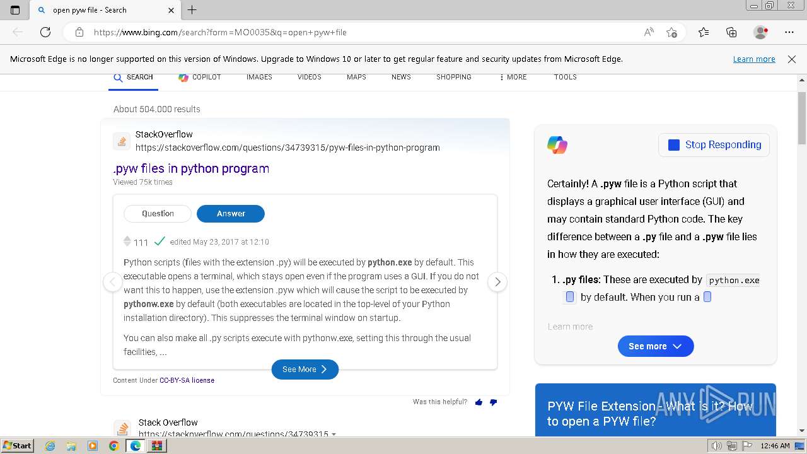This screenshot has height=454, width=807.
Task: Dismiss the Edge unsupported notification
Action: pos(792,59)
